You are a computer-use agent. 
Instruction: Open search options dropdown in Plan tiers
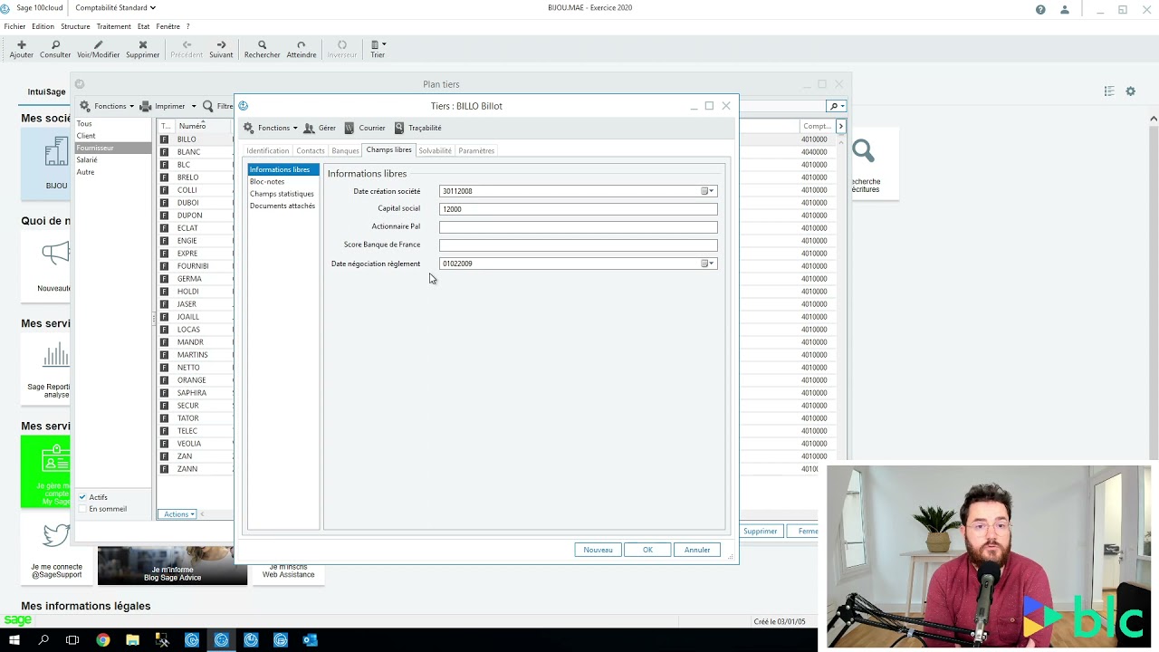837,106
